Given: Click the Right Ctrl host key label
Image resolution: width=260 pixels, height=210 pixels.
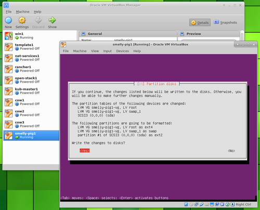Looking at the screenshot, I should (x=243, y=204).
